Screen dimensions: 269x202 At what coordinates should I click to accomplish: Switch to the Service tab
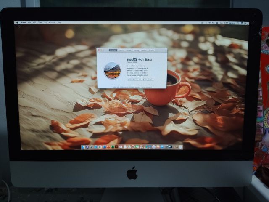(151, 50)
